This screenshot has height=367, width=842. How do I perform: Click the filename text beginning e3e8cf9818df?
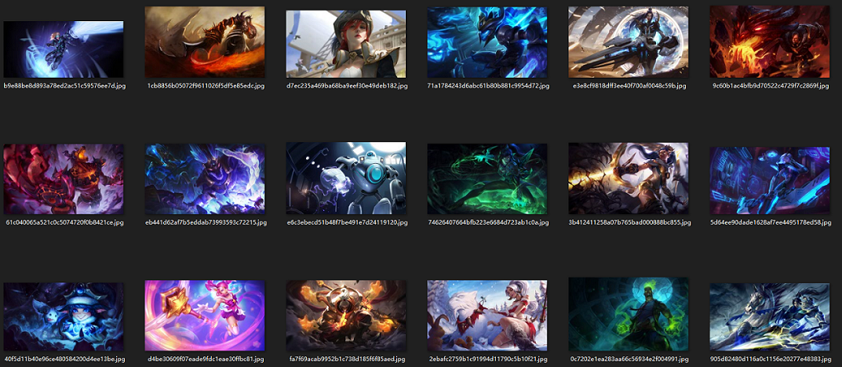click(x=629, y=85)
